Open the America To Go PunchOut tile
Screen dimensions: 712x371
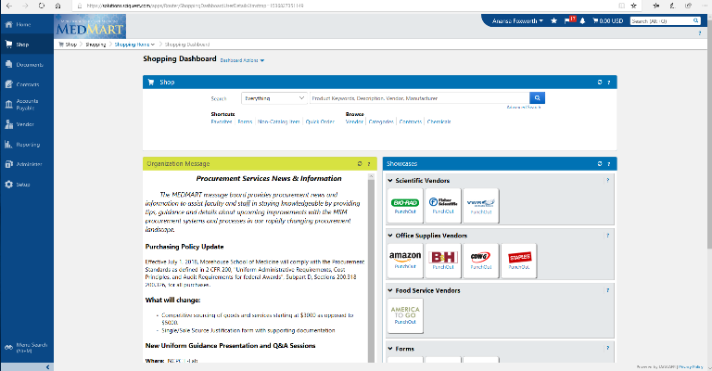tap(405, 316)
